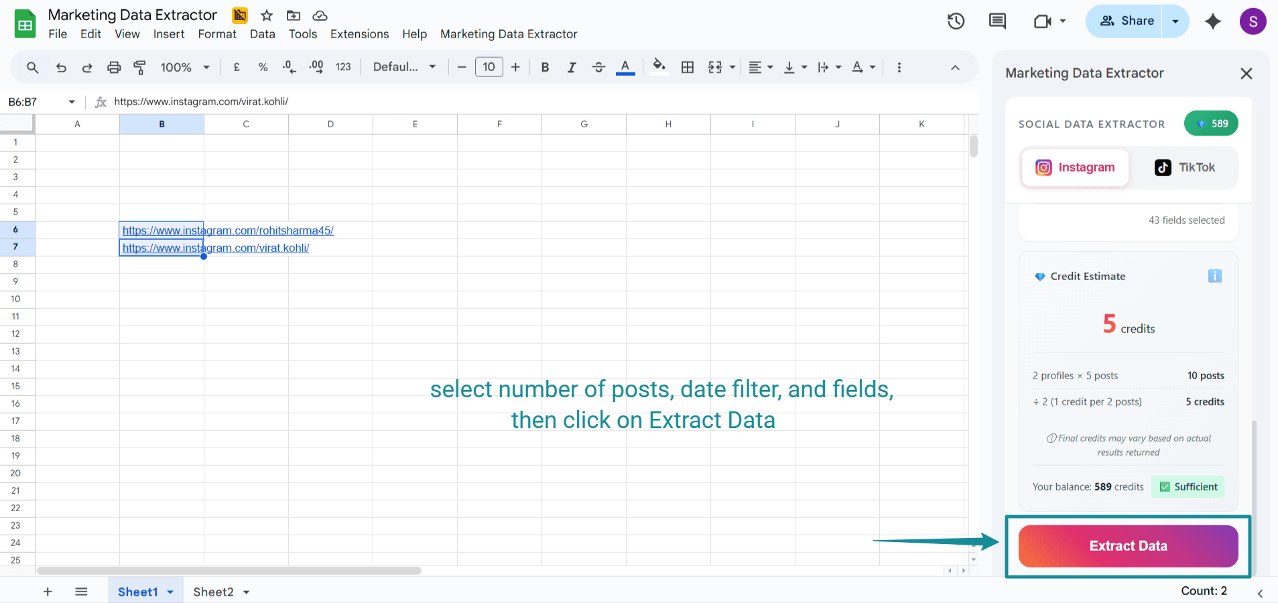Viewport: 1278px width, 603px height.
Task: Expand the zoom 100% dropdown
Action: 185,67
